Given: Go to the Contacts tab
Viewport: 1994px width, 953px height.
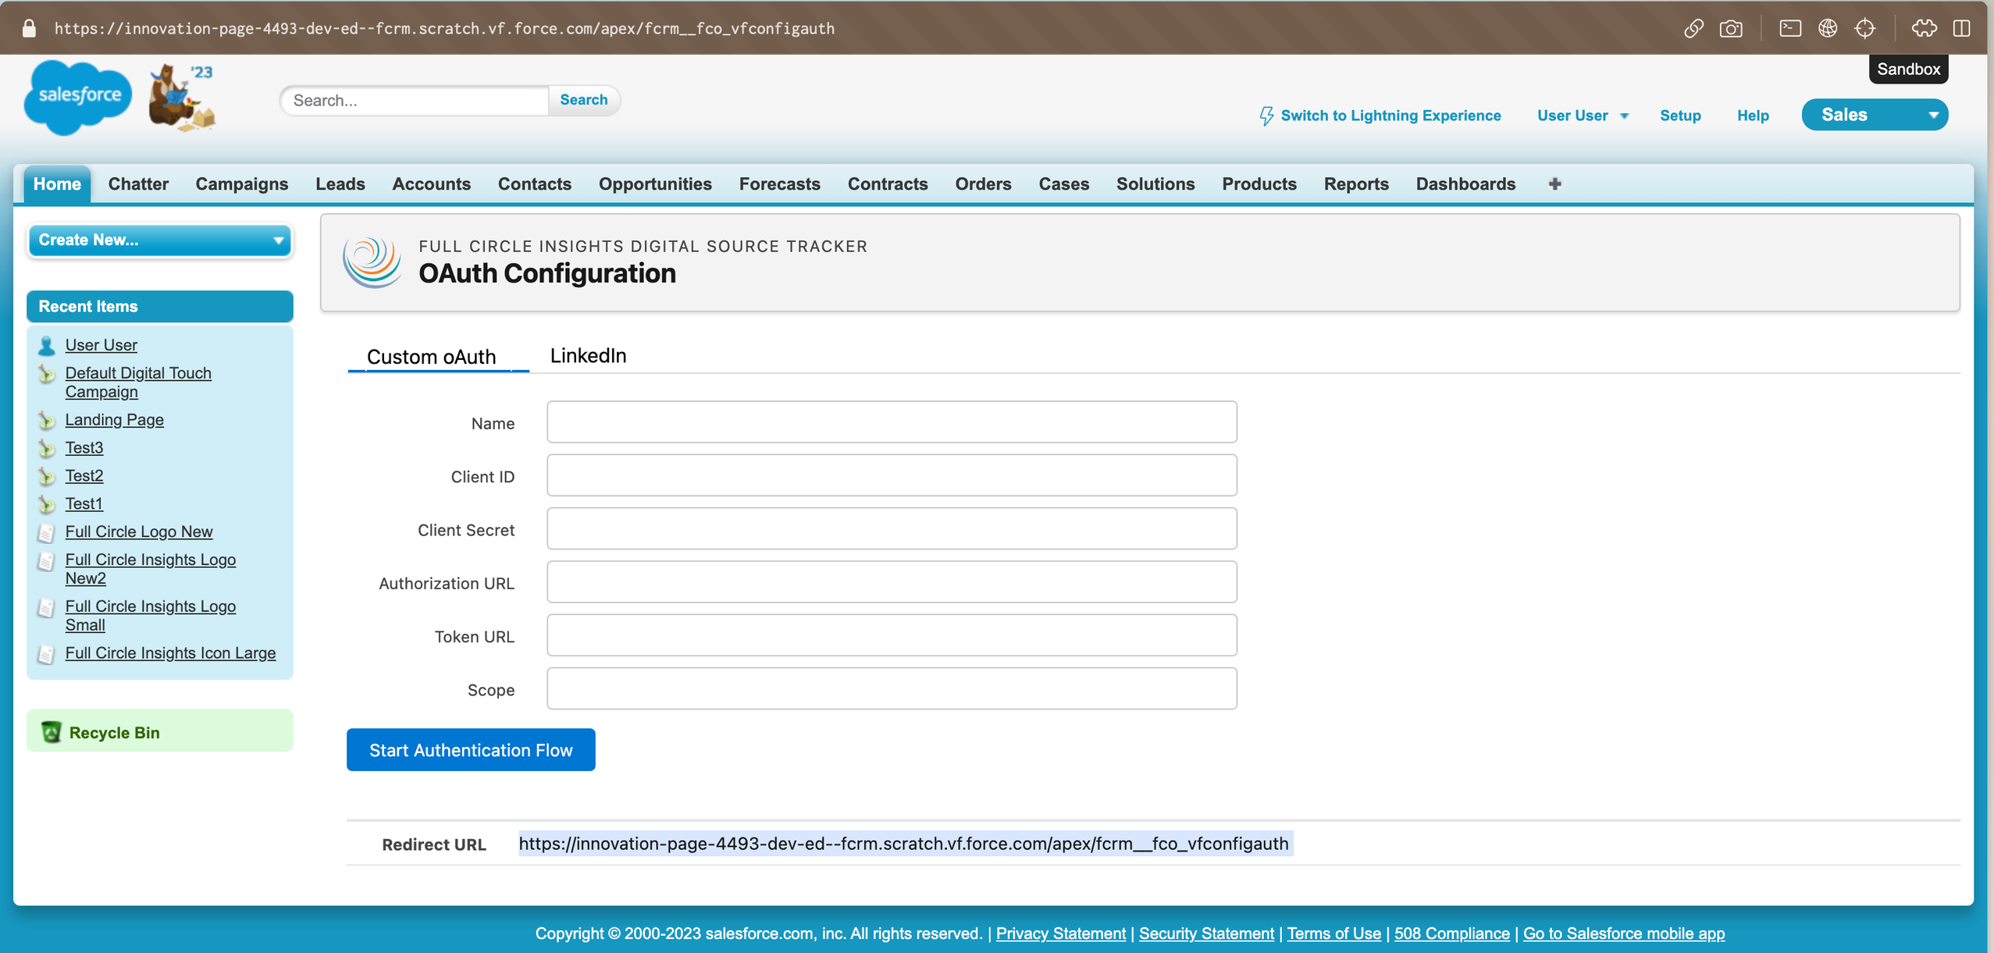Looking at the screenshot, I should [x=535, y=184].
